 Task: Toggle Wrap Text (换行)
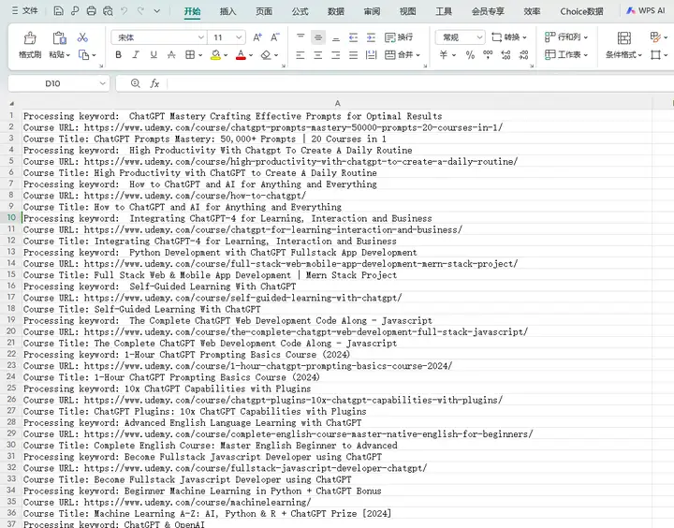pos(399,37)
